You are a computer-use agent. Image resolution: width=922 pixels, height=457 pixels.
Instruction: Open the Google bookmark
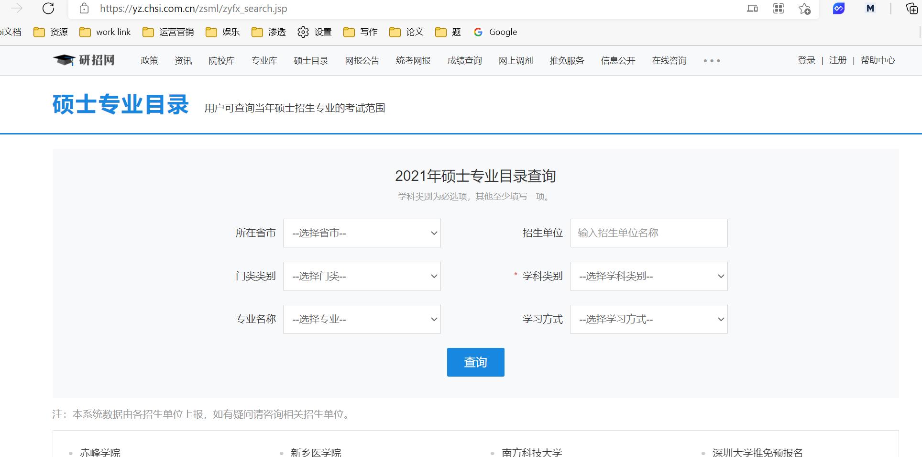[495, 32]
